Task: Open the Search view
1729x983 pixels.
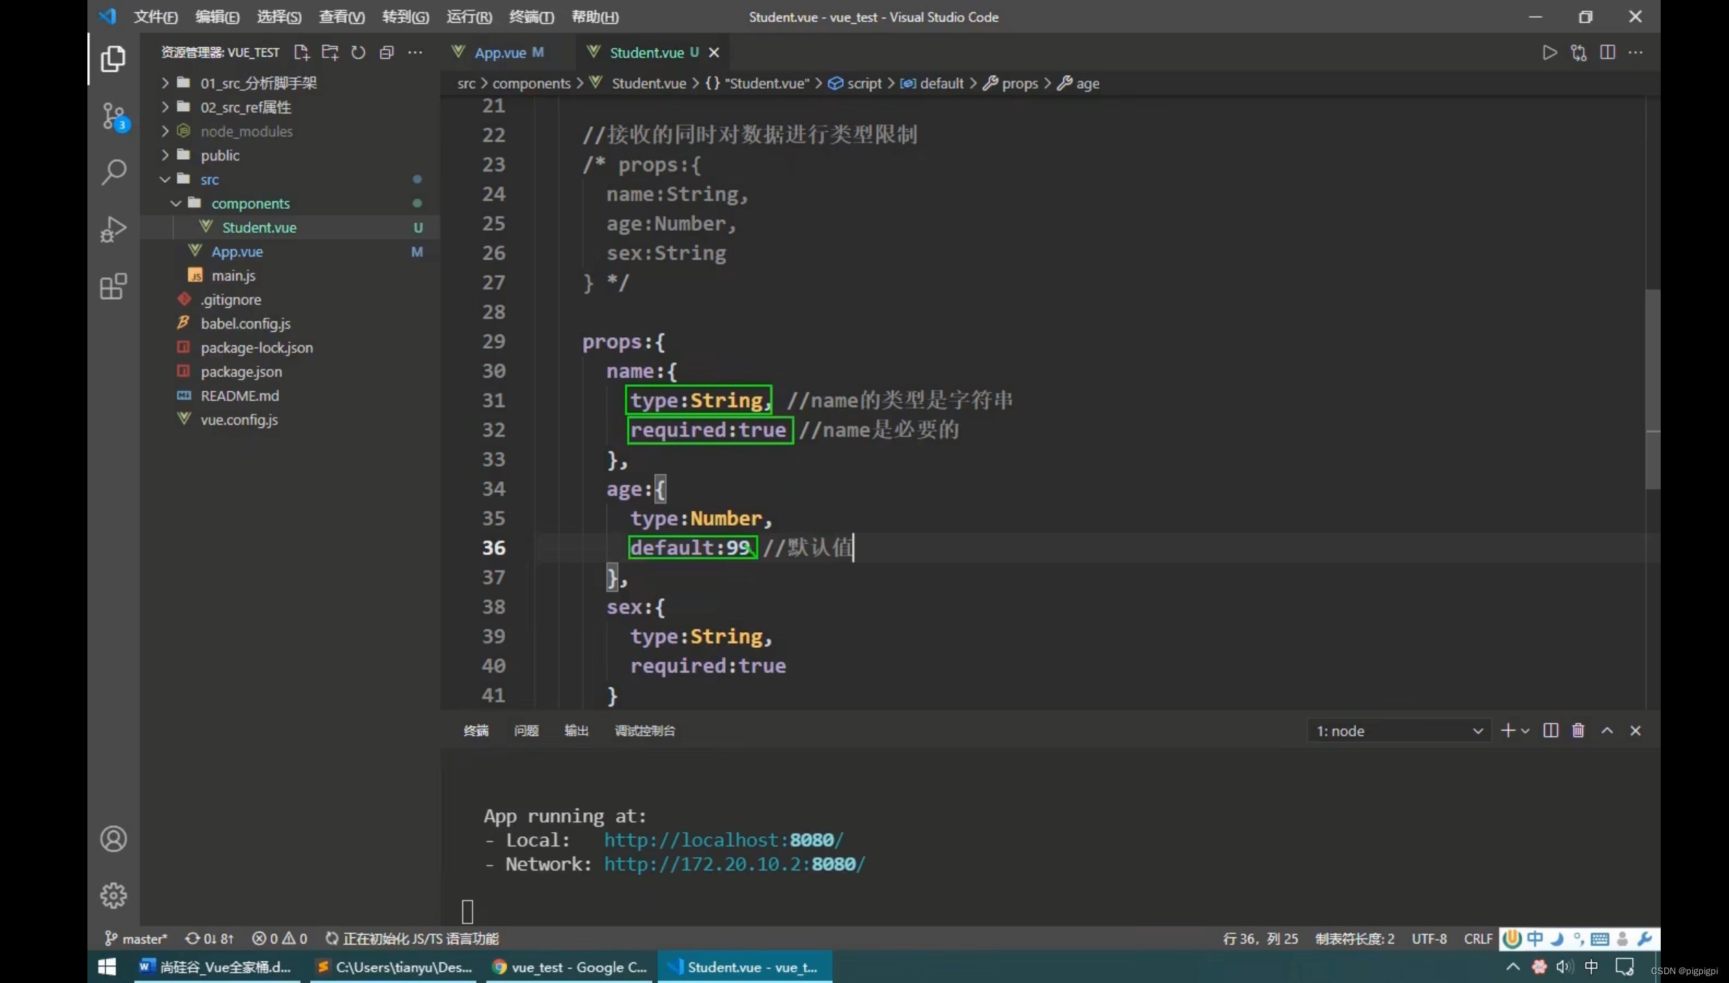Action: pyautogui.click(x=113, y=173)
